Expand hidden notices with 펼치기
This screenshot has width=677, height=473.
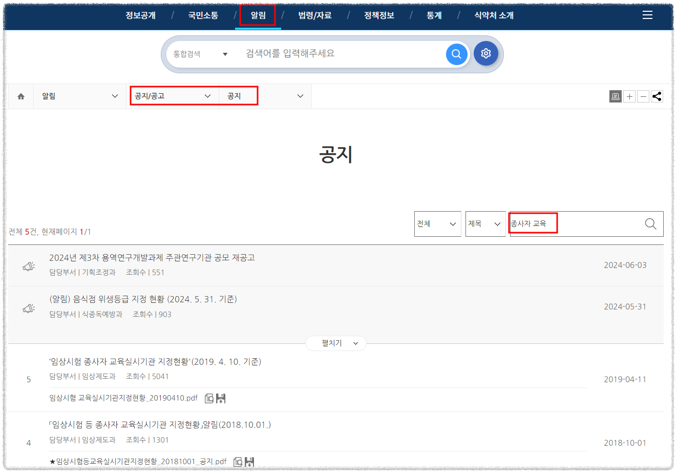click(335, 343)
